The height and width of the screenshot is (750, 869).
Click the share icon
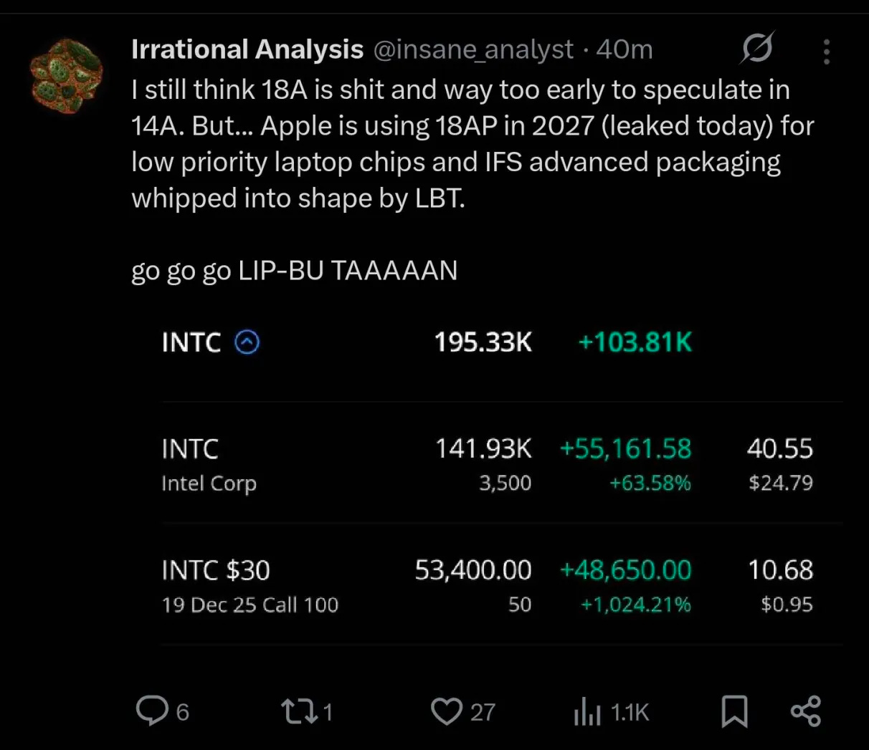[806, 711]
